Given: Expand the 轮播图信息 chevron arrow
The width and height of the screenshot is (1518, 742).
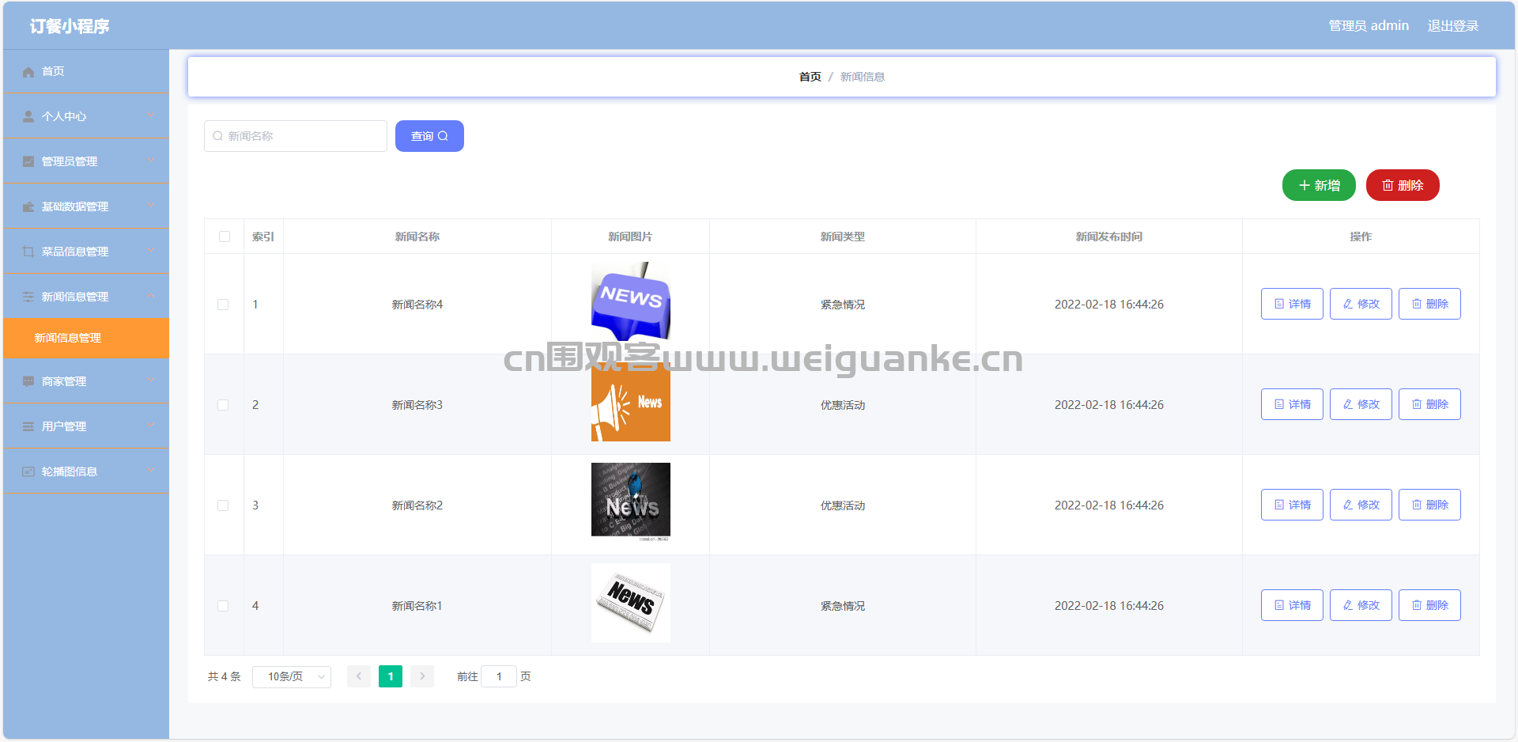Looking at the screenshot, I should click(x=151, y=471).
